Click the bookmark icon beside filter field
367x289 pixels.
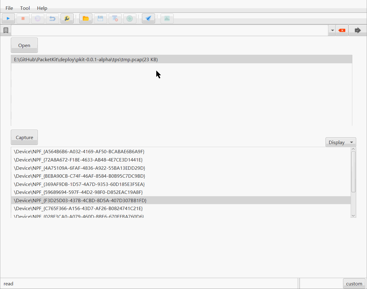pyautogui.click(x=6, y=30)
